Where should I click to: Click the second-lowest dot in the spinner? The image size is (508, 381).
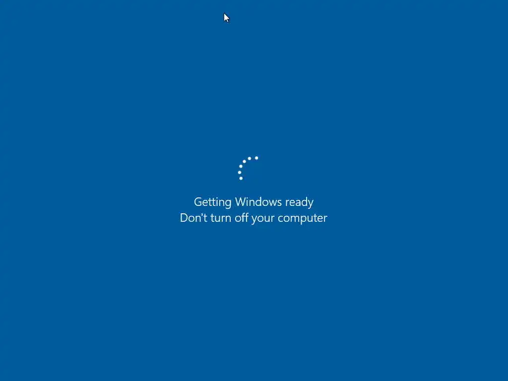coord(240,172)
